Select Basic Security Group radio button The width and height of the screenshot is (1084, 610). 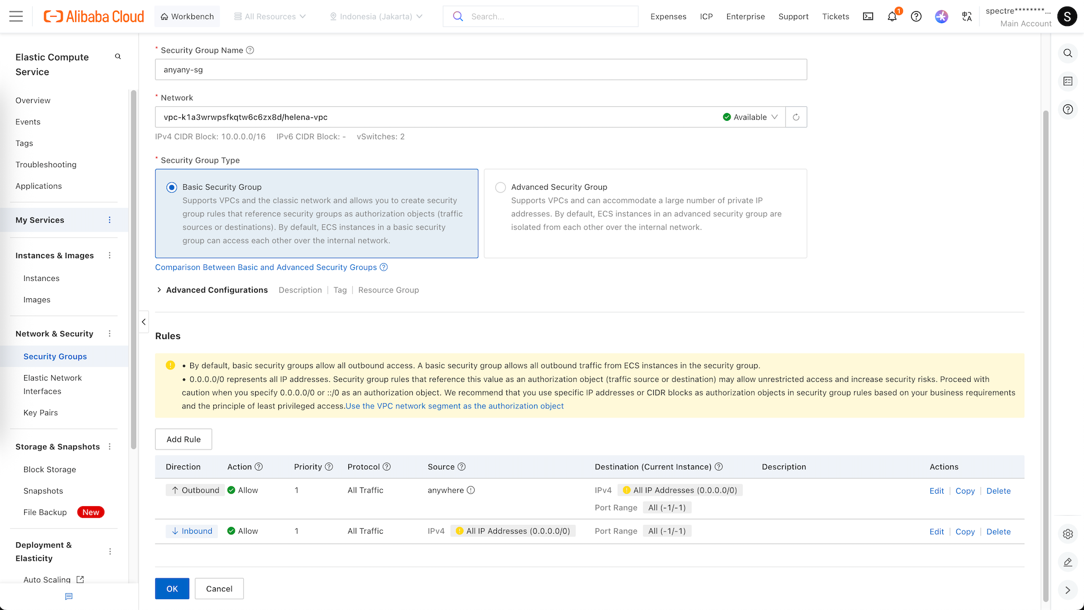[172, 188]
